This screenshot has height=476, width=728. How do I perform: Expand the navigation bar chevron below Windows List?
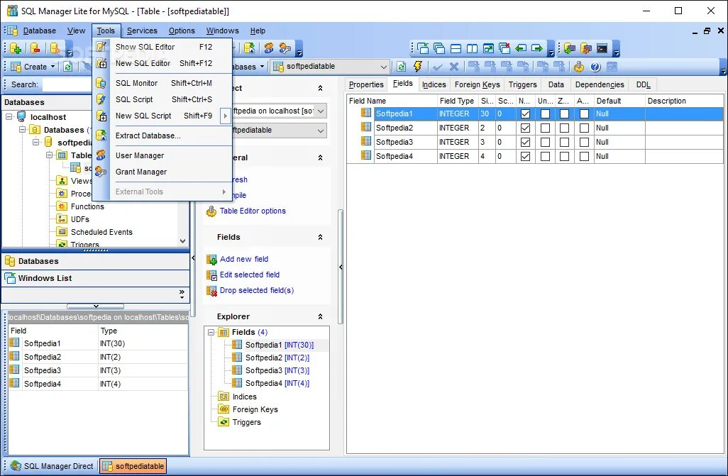[x=182, y=294]
